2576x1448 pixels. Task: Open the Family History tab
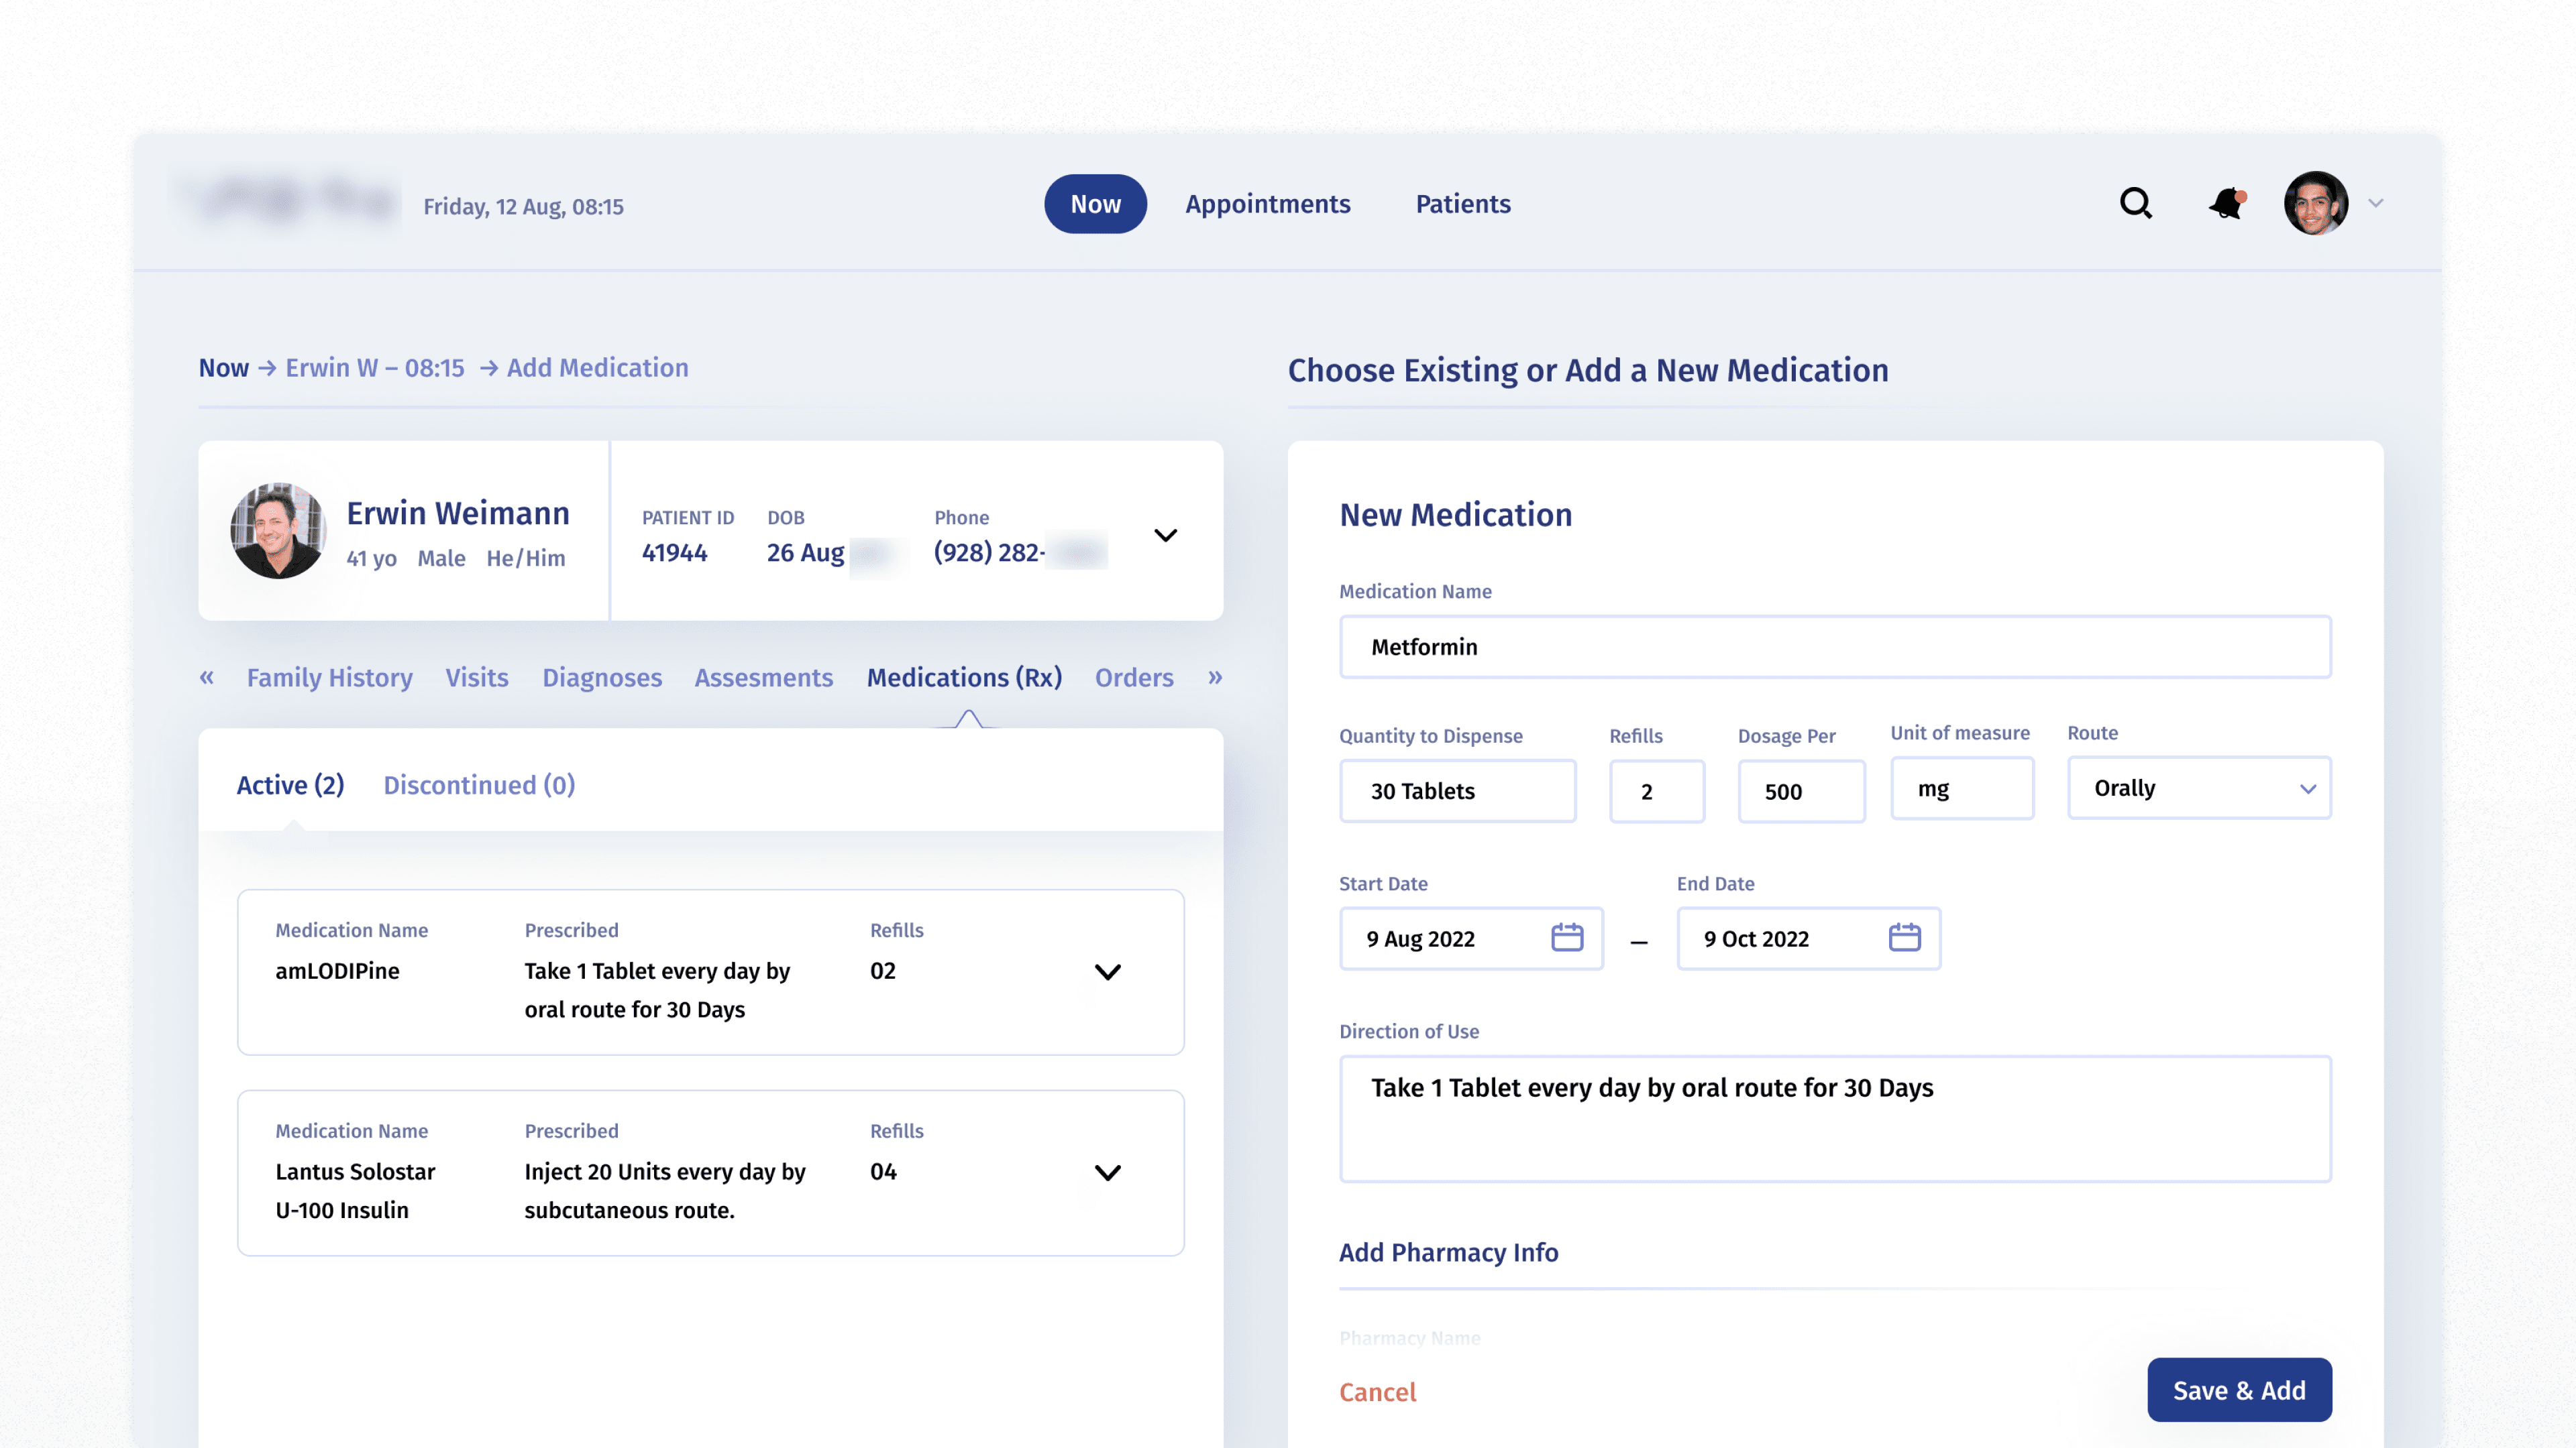(x=330, y=678)
